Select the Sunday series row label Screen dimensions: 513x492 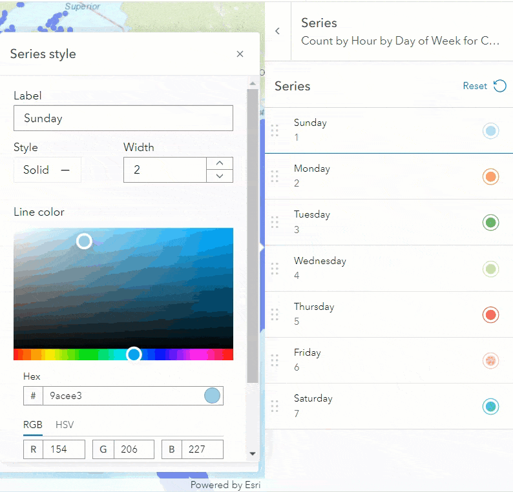tap(310, 123)
